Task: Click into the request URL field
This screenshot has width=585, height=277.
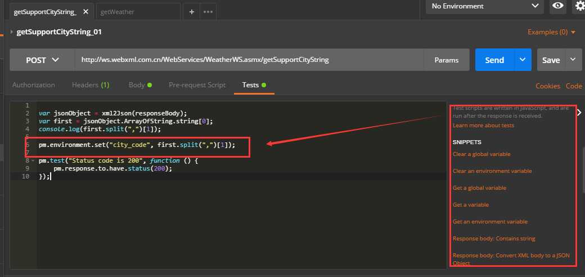Action: pyautogui.click(x=249, y=60)
